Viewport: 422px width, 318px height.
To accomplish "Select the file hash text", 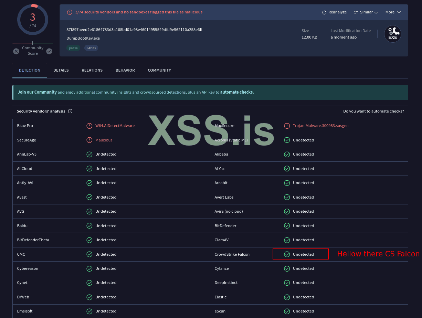I will point(134,30).
